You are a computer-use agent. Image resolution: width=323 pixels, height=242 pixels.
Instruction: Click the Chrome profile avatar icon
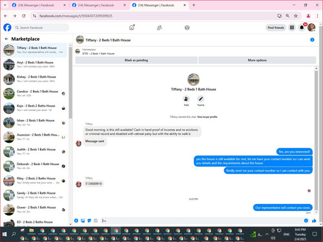pos(308,15)
